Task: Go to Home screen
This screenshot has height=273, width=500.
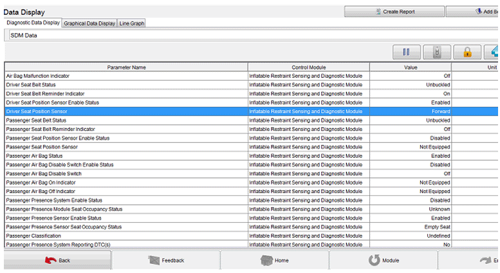Action: click(275, 260)
